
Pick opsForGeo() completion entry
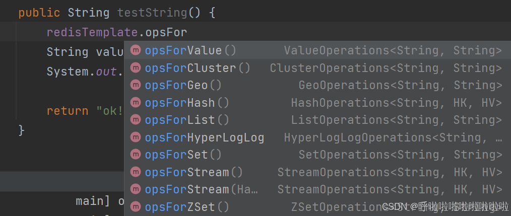point(317,85)
